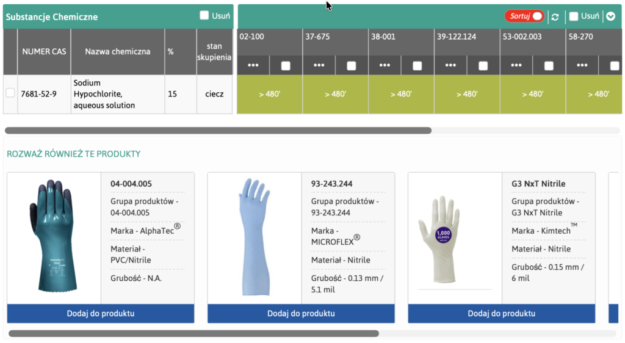The width and height of the screenshot is (625, 343).
Task: Expand the circled chevron in products header
Action: (611, 16)
